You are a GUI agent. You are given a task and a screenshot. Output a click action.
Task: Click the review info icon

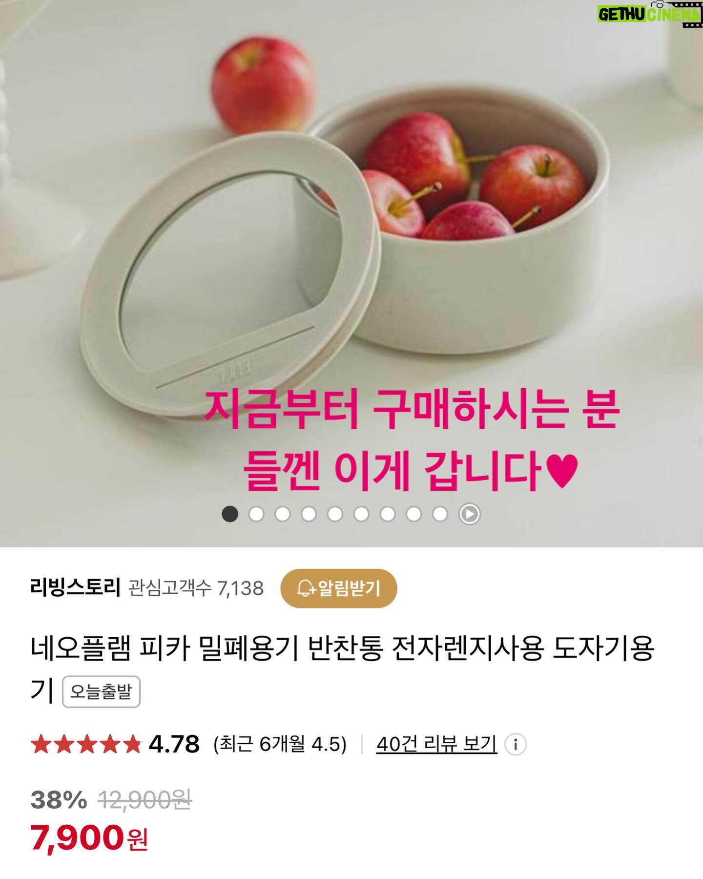pos(515,745)
